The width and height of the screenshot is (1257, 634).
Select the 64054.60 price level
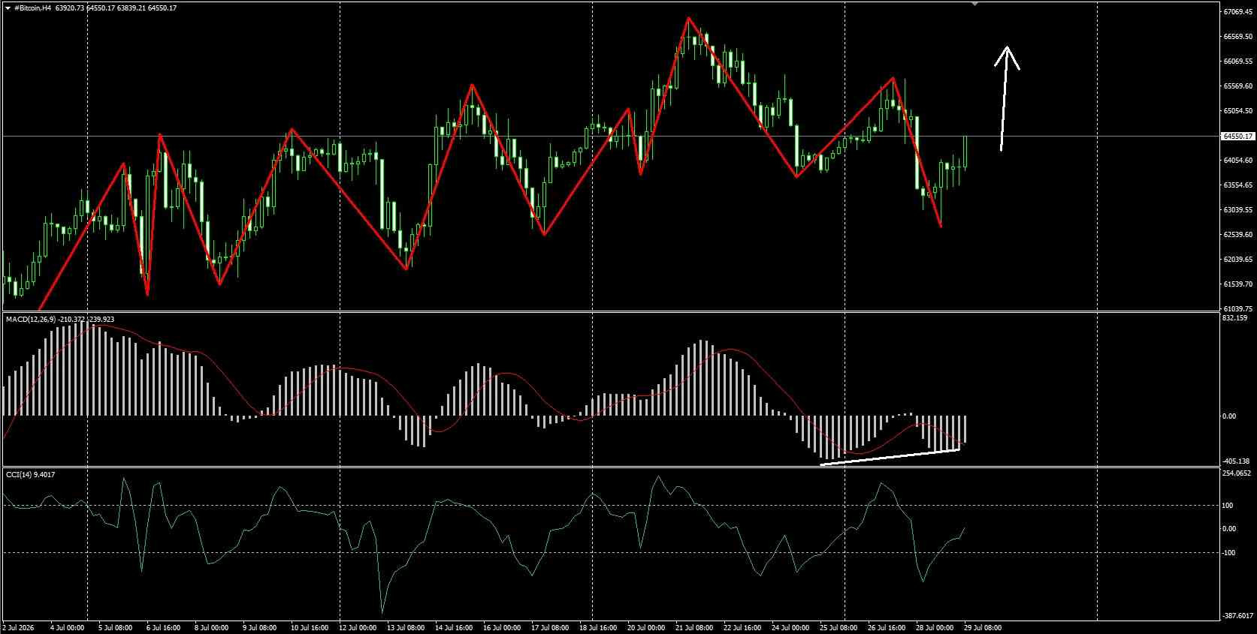(x=1237, y=161)
